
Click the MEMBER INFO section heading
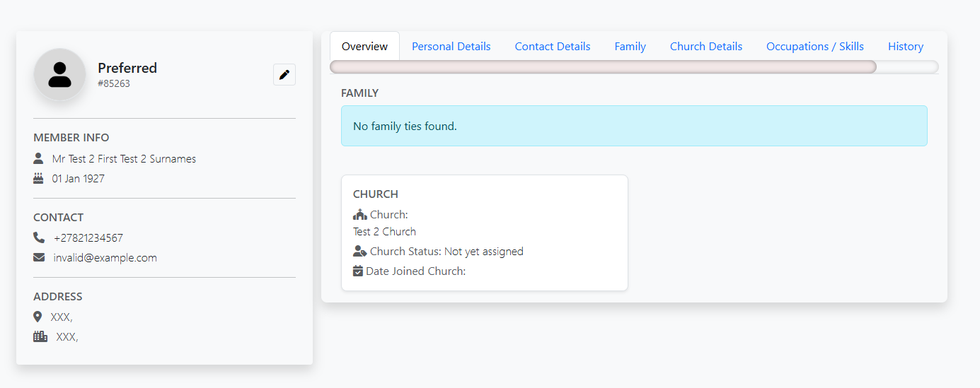point(71,138)
